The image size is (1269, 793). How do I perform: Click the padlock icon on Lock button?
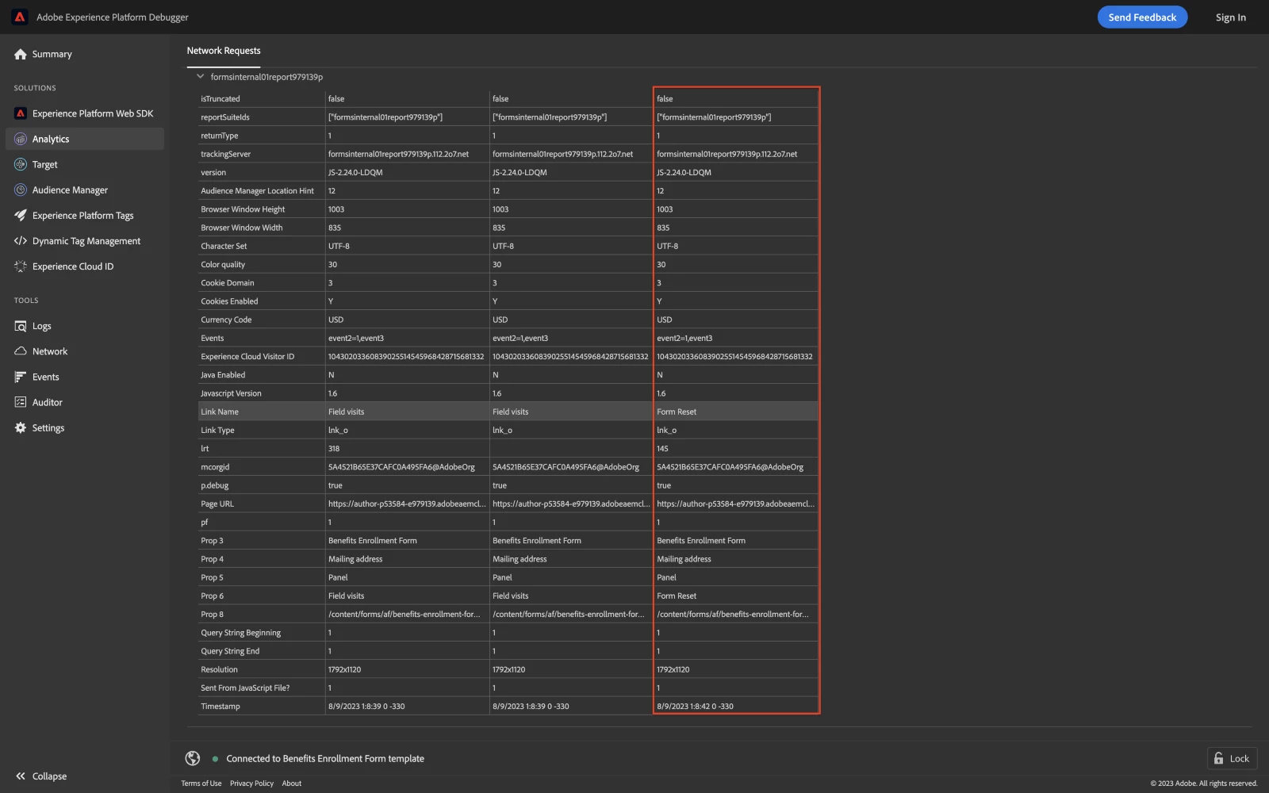click(1219, 758)
